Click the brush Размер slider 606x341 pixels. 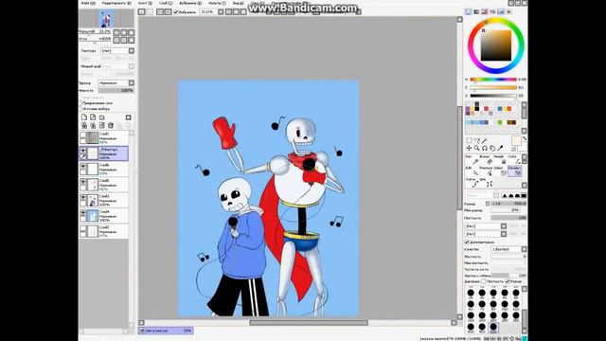[508, 204]
